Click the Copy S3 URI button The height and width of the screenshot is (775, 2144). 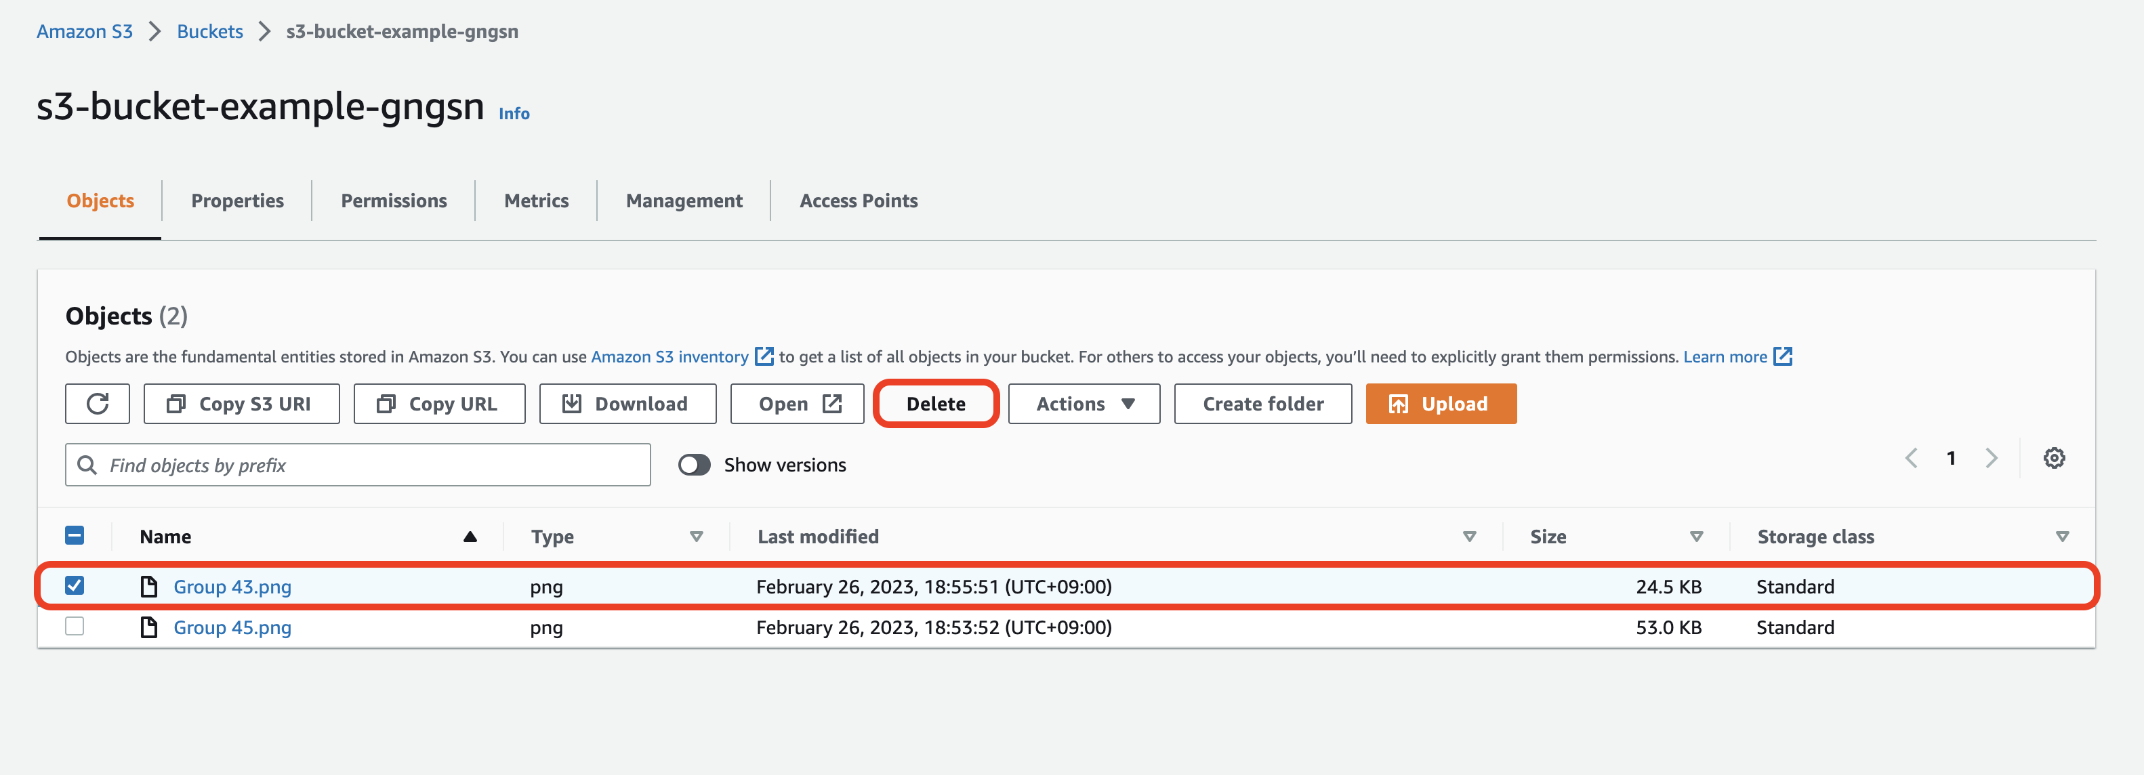(241, 404)
